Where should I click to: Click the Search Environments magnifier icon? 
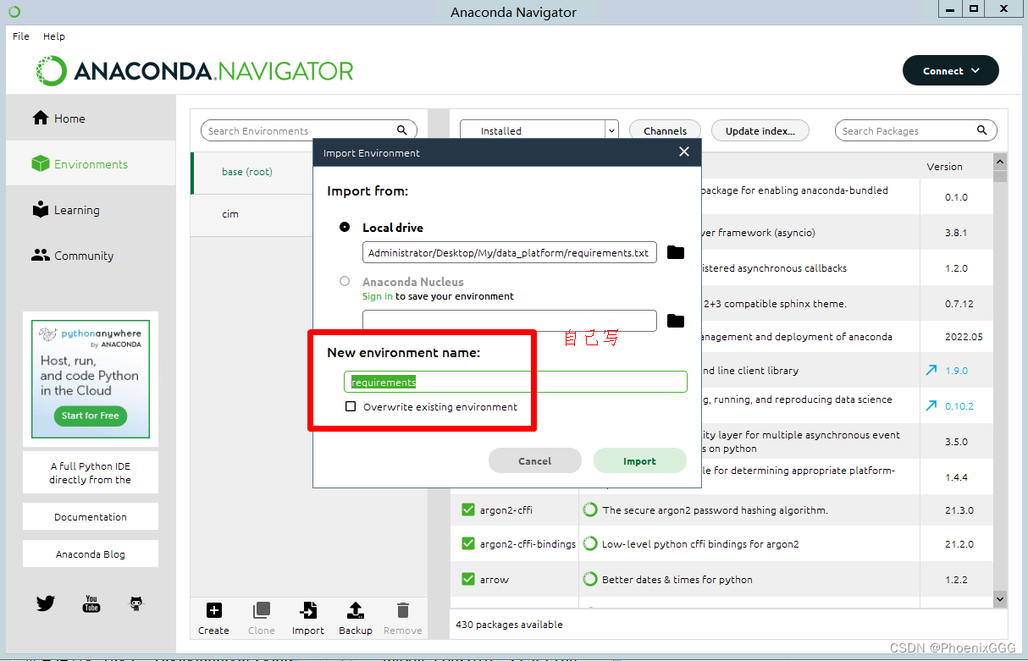click(x=402, y=130)
